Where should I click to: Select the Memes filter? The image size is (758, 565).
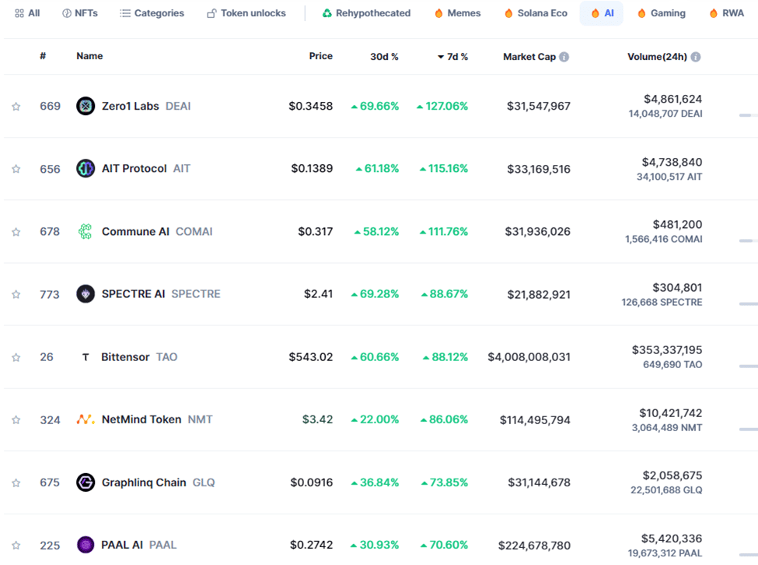coord(458,13)
